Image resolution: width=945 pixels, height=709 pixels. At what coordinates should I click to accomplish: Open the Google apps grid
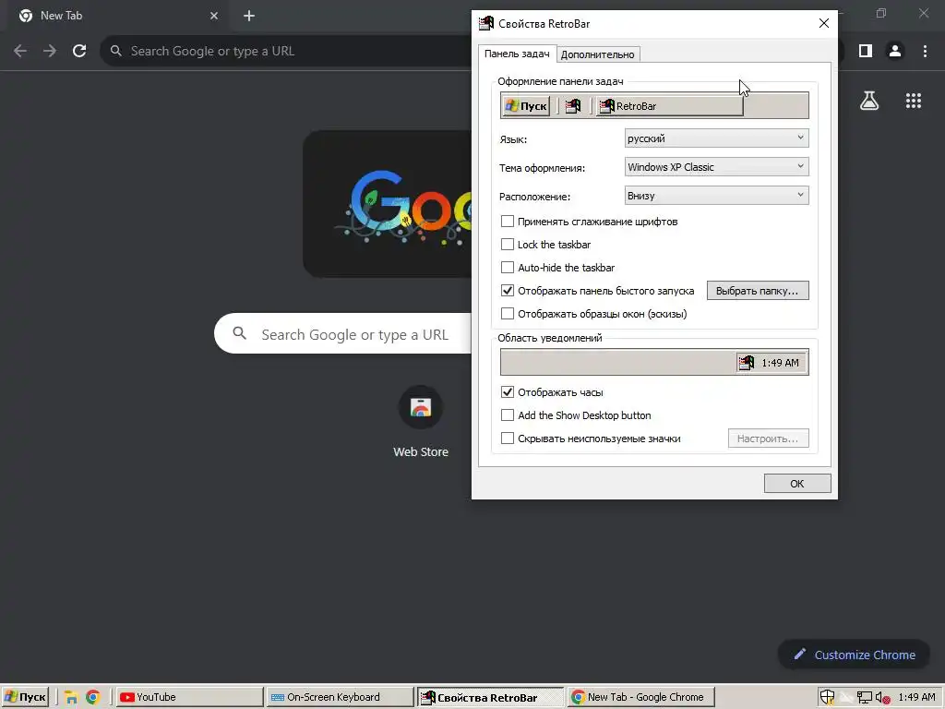[x=914, y=101]
